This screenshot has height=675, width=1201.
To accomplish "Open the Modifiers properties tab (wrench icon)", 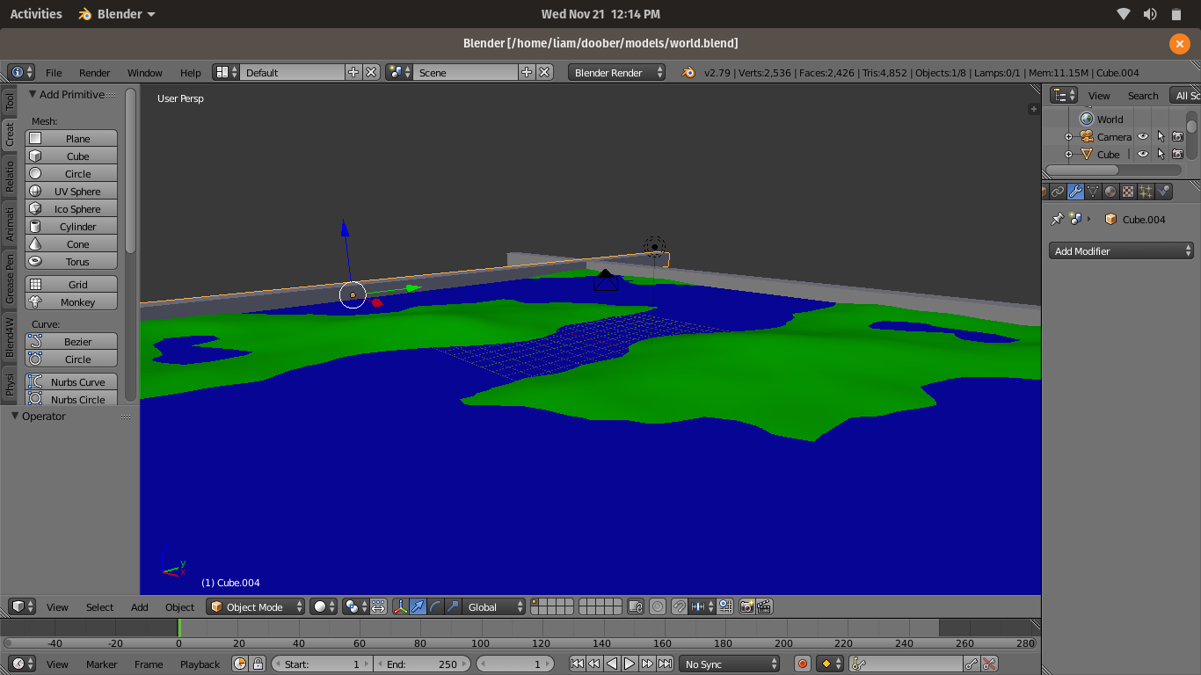I will (x=1075, y=192).
